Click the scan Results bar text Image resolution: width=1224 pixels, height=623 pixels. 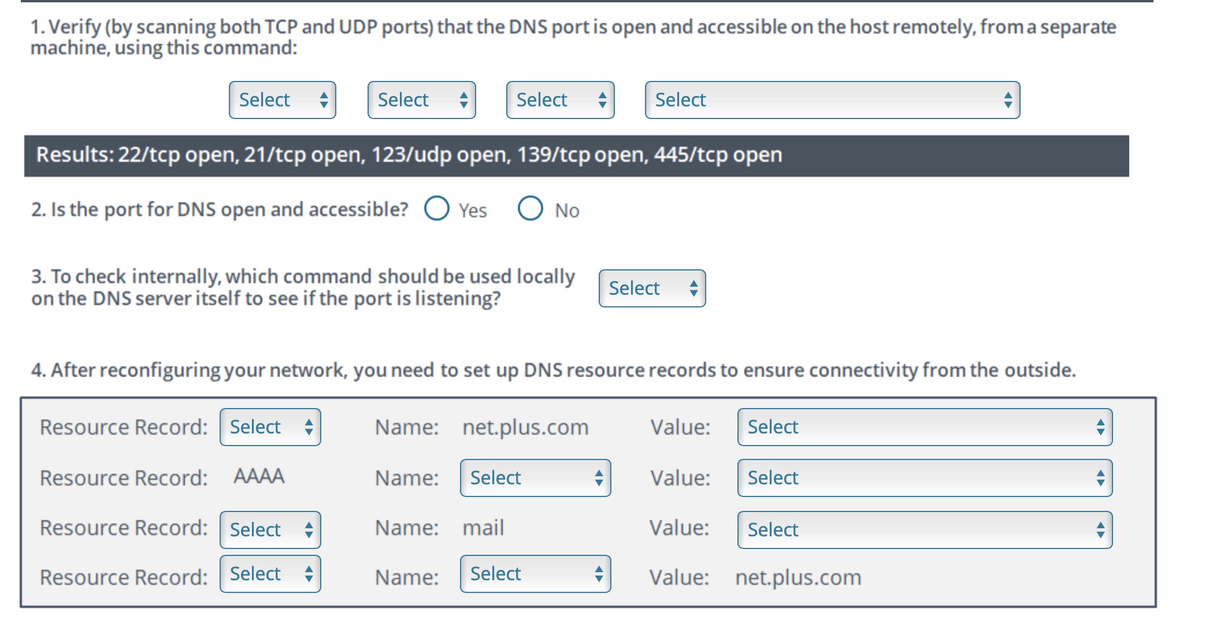pyautogui.click(x=409, y=155)
